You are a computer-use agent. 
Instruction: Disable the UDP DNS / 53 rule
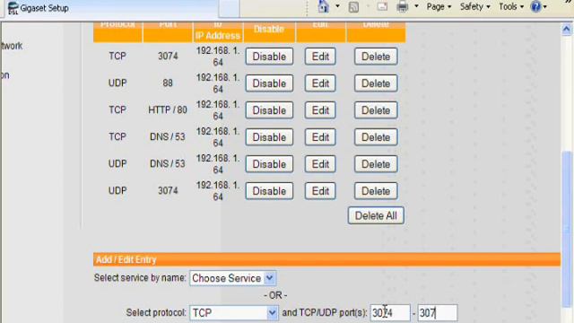coord(269,164)
